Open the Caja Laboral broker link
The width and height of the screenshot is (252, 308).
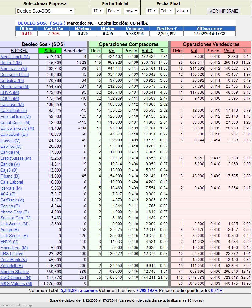pos(12,182)
